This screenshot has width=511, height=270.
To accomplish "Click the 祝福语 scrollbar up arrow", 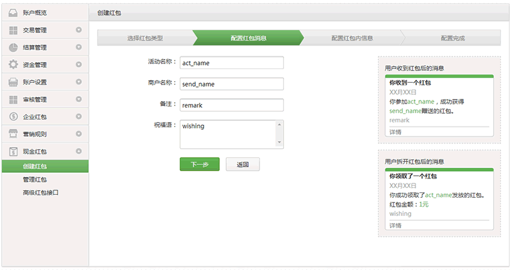I will [x=279, y=125].
